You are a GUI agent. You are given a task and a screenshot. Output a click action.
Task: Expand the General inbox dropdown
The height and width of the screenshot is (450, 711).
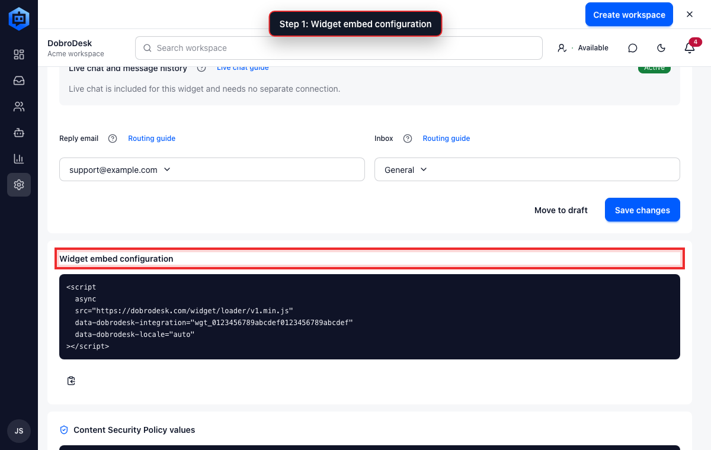[527, 169]
